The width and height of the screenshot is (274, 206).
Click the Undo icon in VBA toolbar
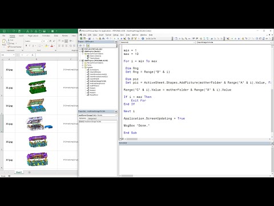(107, 38)
